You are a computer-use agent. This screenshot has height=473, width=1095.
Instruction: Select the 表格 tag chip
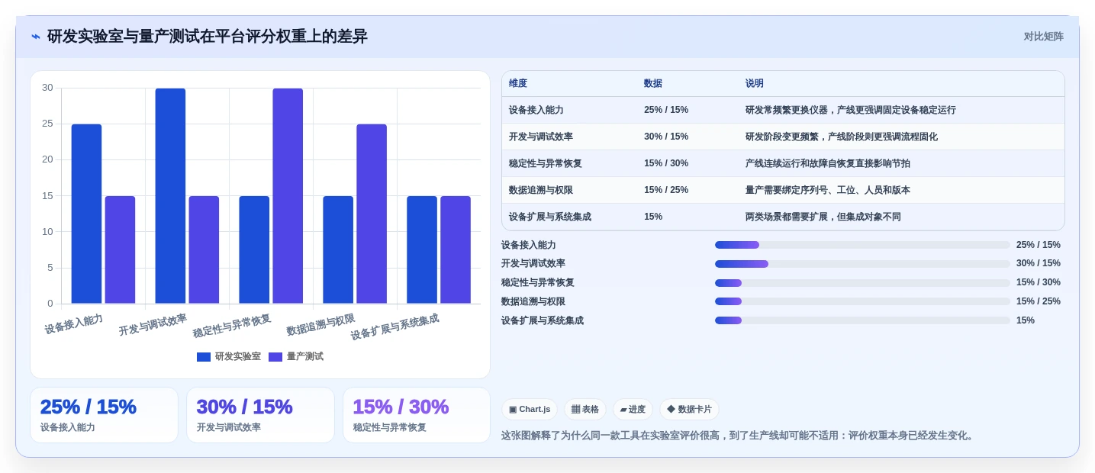coord(585,410)
